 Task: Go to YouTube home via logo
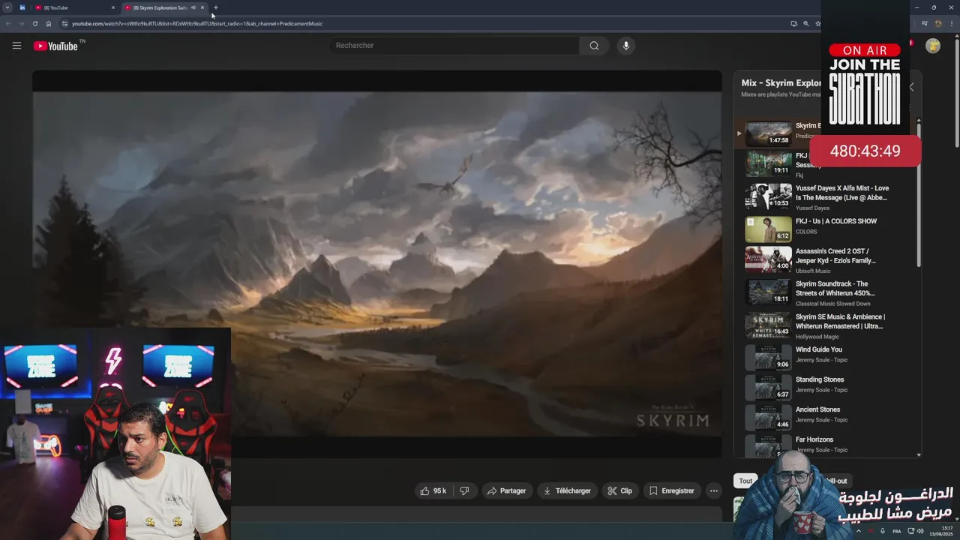point(56,46)
